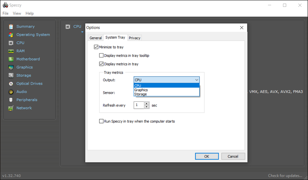
Task: Select the Operating System Windows-flag icon
Action: (11, 35)
